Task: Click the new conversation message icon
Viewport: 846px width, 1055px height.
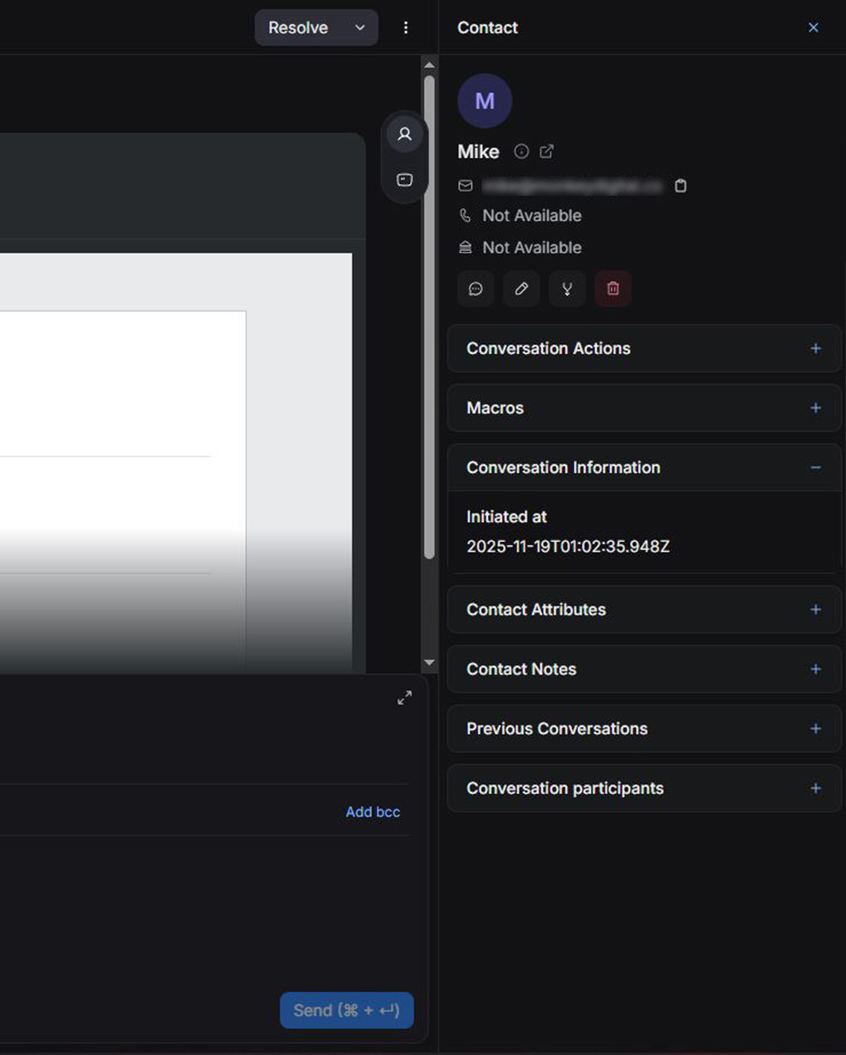Action: [476, 289]
